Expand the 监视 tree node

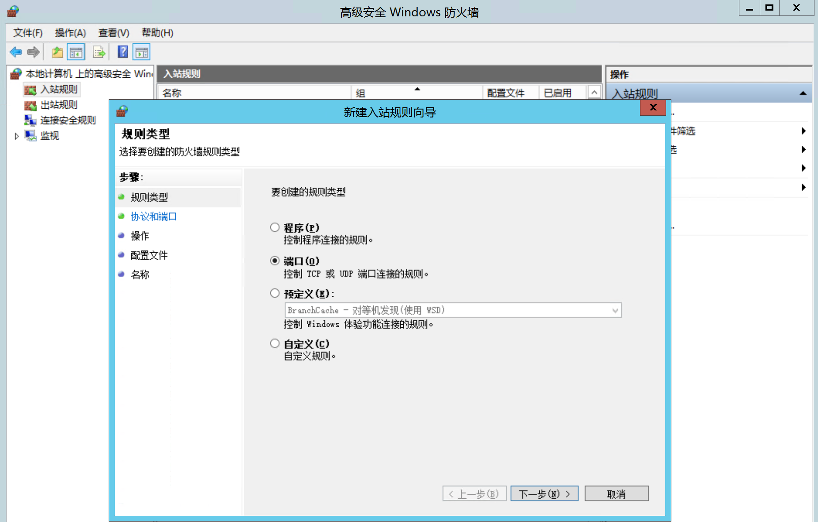pyautogui.click(x=16, y=136)
